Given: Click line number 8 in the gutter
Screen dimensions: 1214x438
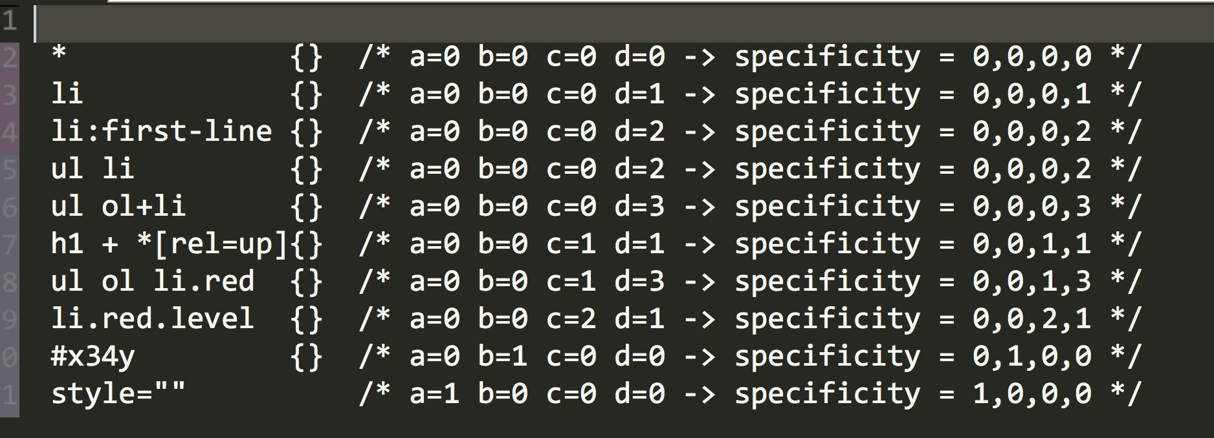Looking at the screenshot, I should point(9,282).
